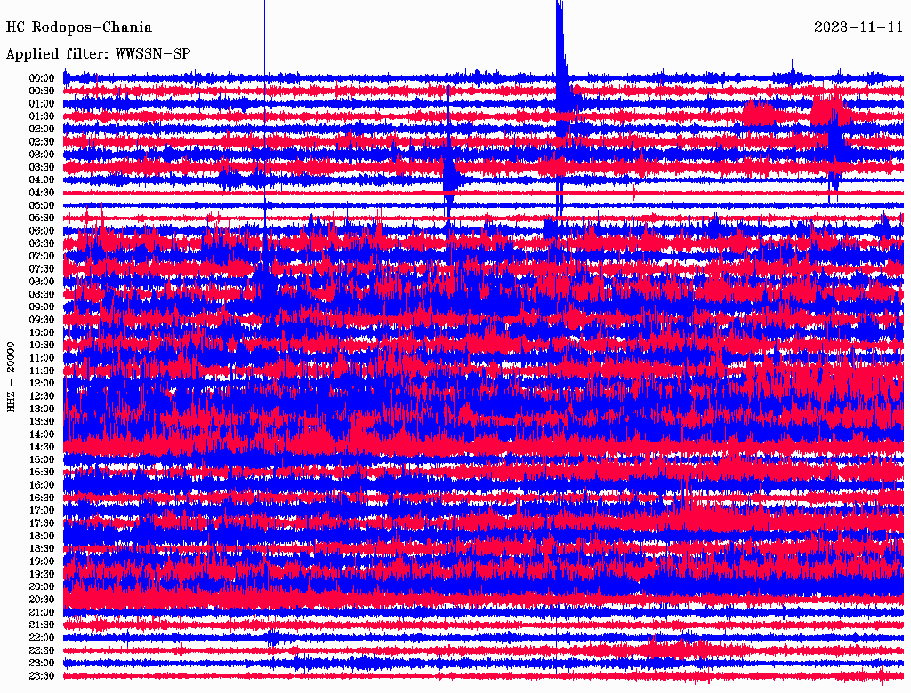Viewport: 911px width, 693px height.
Task: Click the '23:30' time label
Action: [42, 676]
